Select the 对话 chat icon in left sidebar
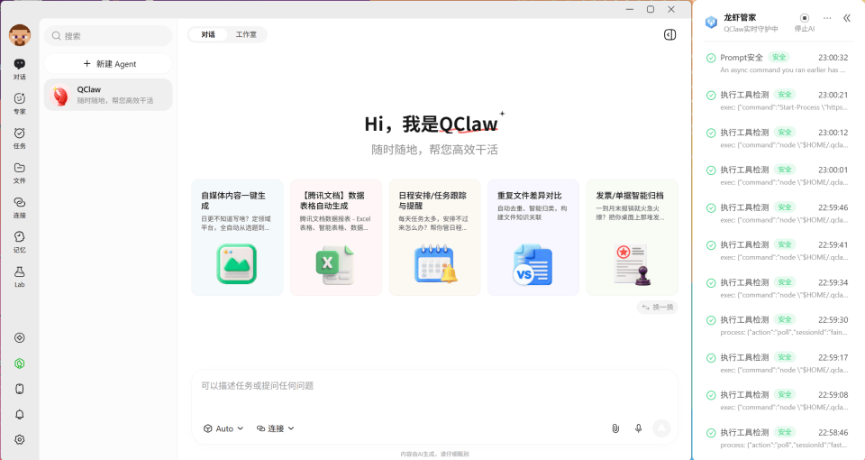Viewport: 865px width, 460px height. [x=19, y=69]
